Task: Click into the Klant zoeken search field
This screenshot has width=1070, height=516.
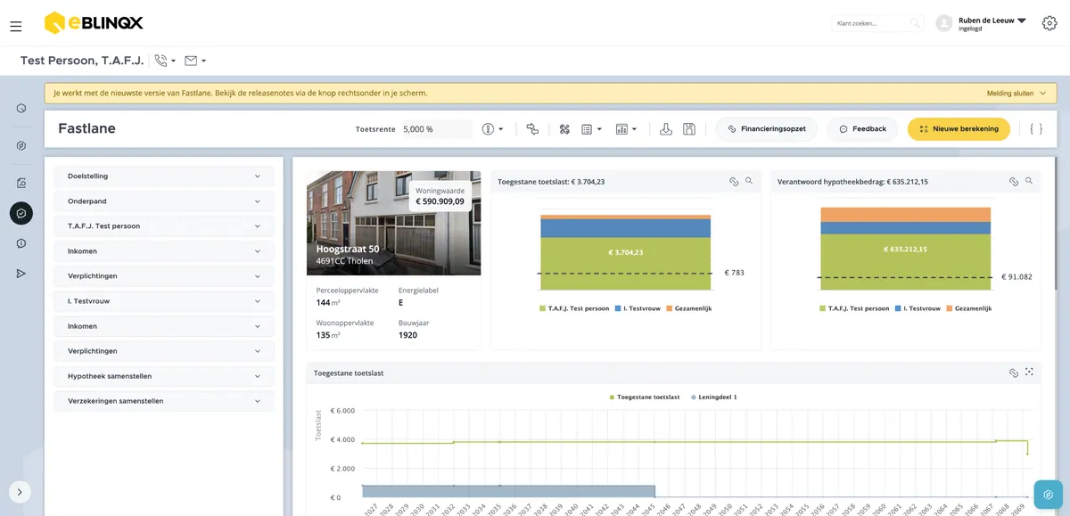Action: 877,23
